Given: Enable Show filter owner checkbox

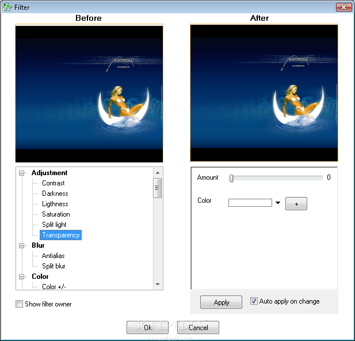Looking at the screenshot, I should coord(19,304).
